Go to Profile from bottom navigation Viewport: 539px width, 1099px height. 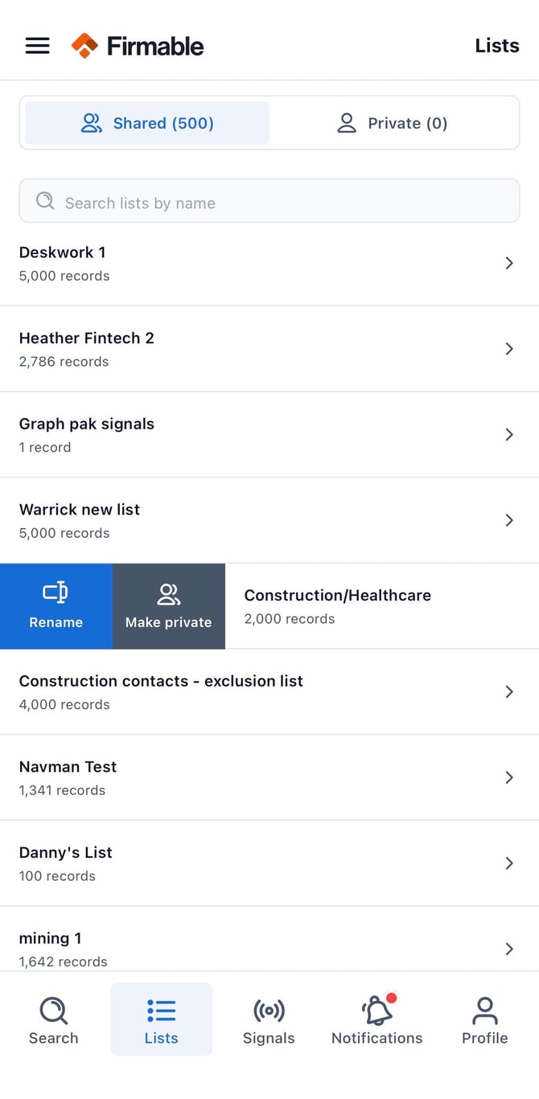(x=484, y=1019)
